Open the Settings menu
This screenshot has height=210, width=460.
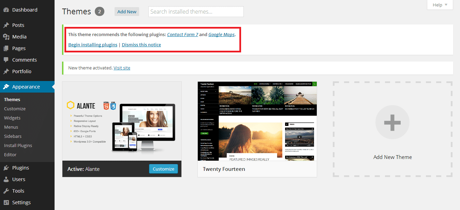27,203
